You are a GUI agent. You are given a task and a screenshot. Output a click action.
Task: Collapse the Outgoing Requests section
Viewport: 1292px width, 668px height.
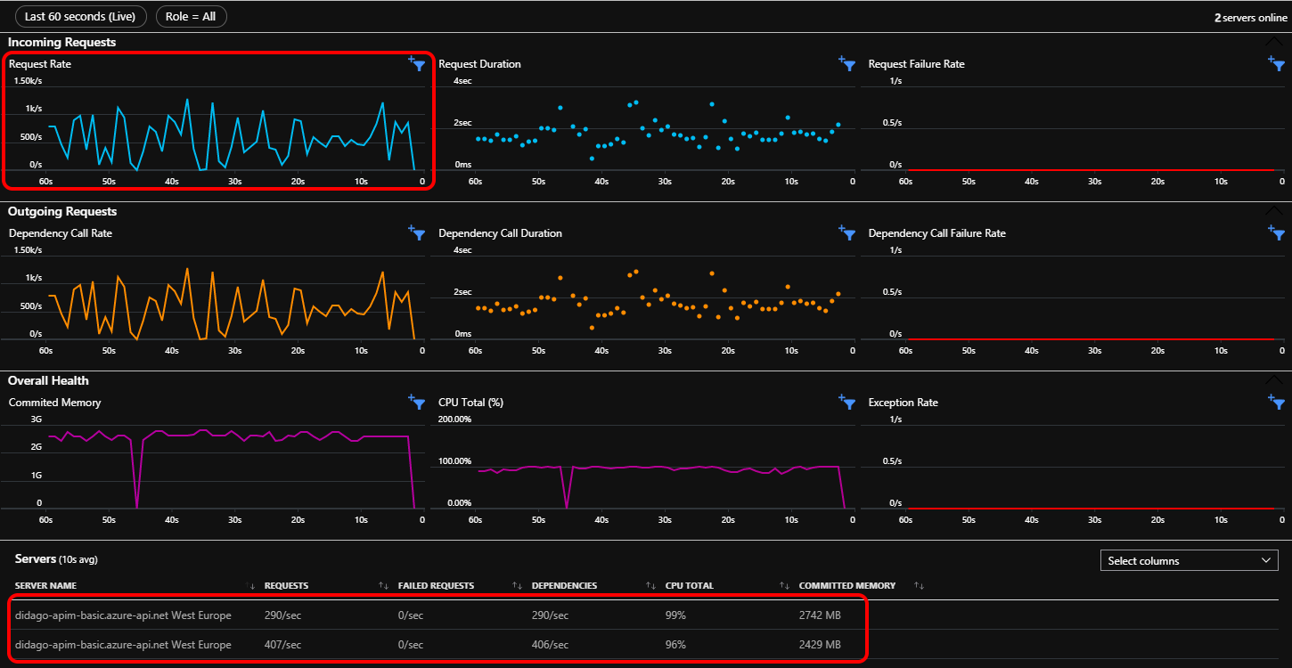(x=1275, y=211)
